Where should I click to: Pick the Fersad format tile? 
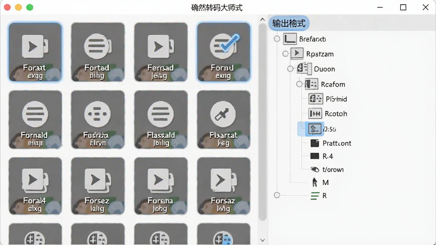(161, 52)
